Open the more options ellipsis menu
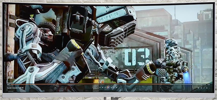 coord(209,88)
